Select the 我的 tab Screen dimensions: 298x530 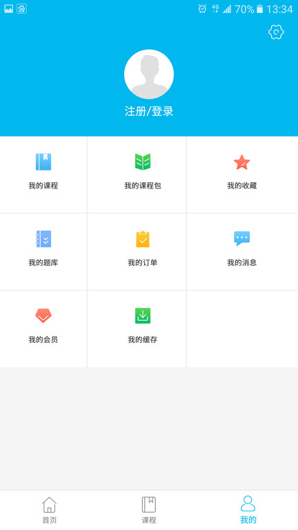coord(248,510)
